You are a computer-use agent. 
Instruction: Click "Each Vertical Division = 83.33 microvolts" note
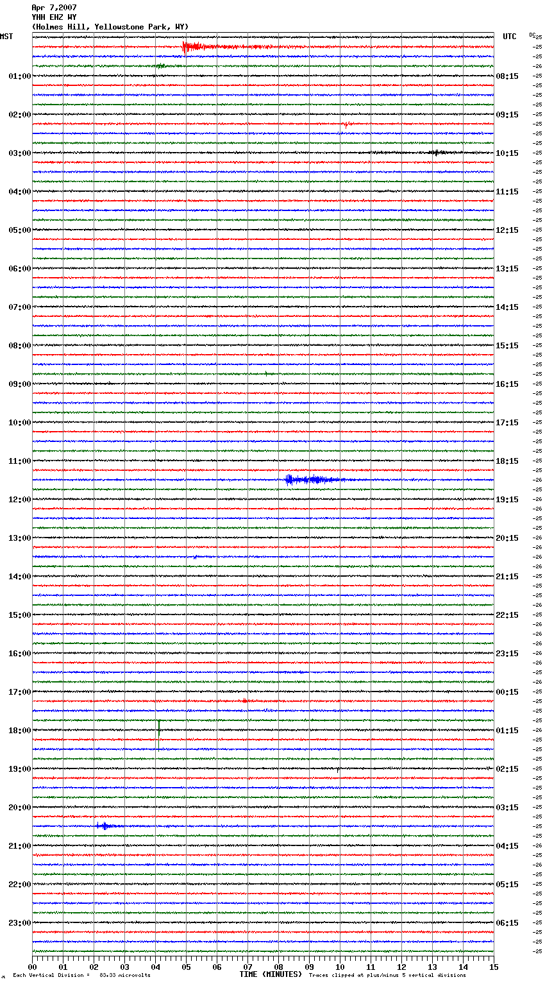[x=82, y=975]
